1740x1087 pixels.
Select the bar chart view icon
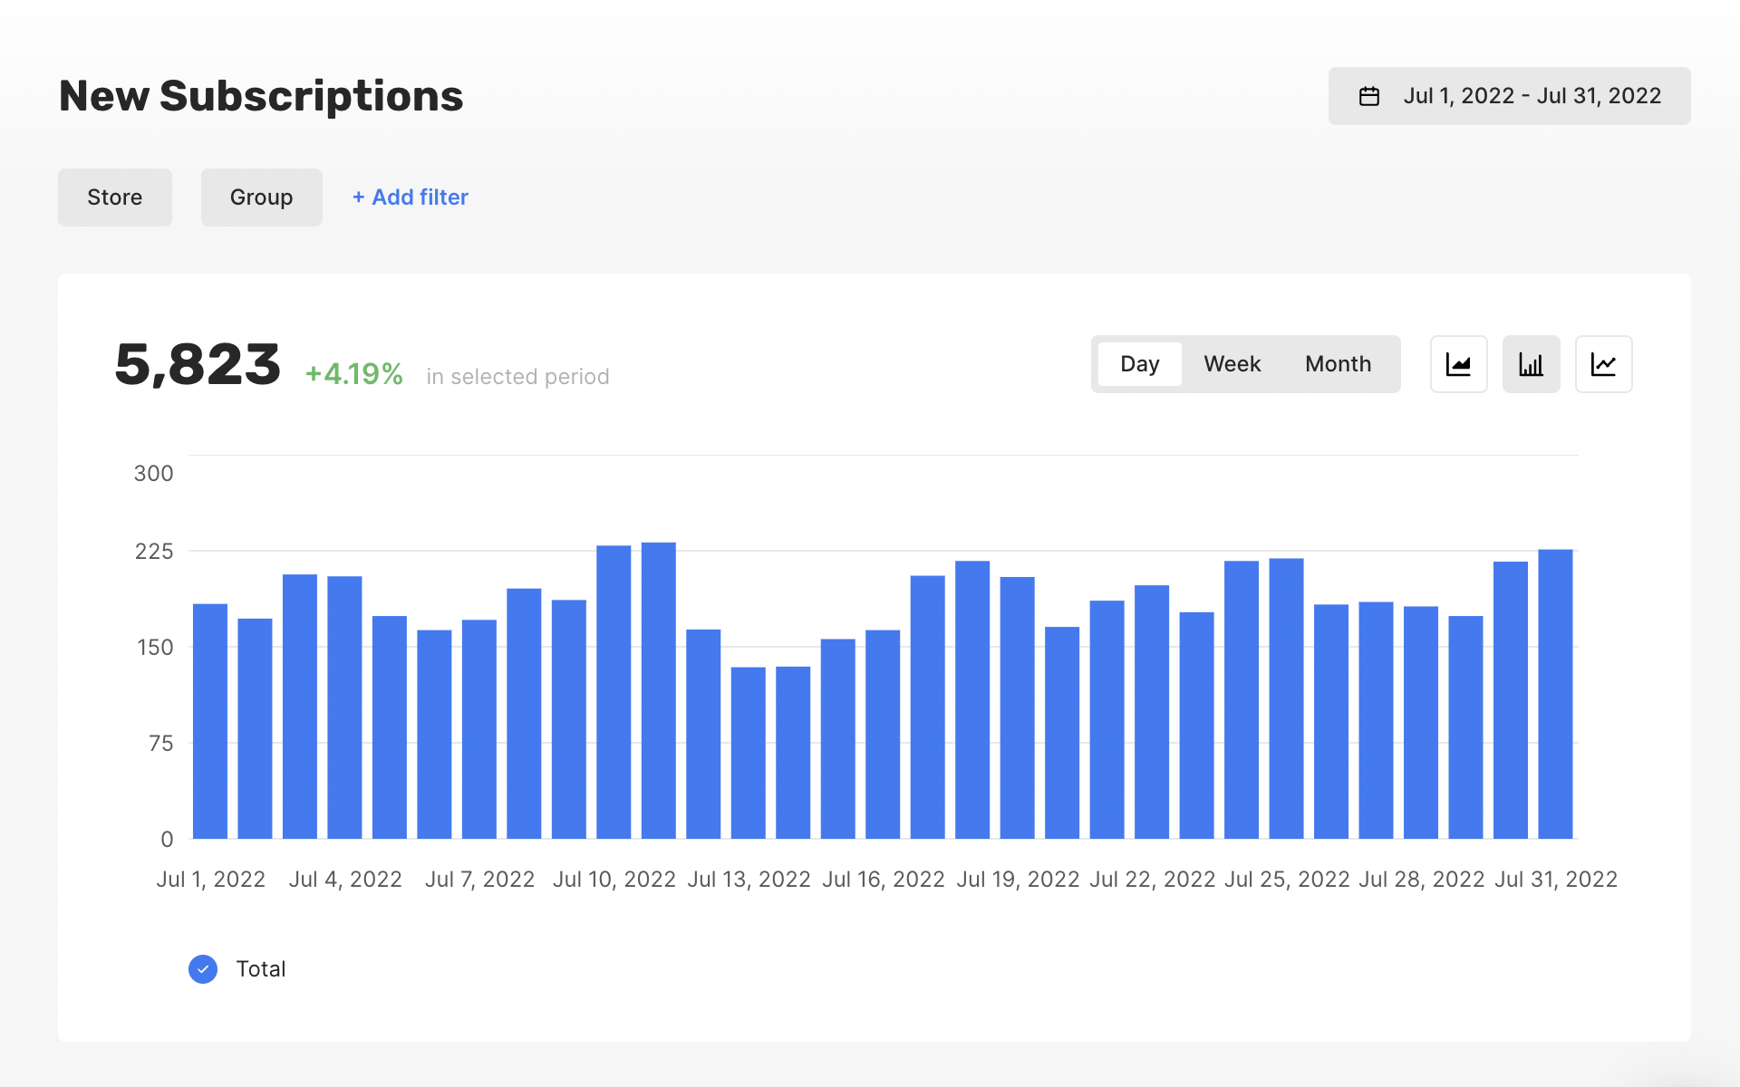pyautogui.click(x=1531, y=364)
